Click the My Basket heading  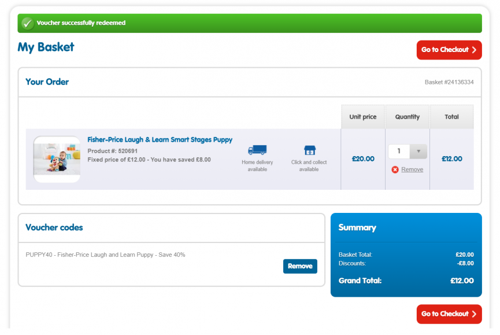coord(46,47)
